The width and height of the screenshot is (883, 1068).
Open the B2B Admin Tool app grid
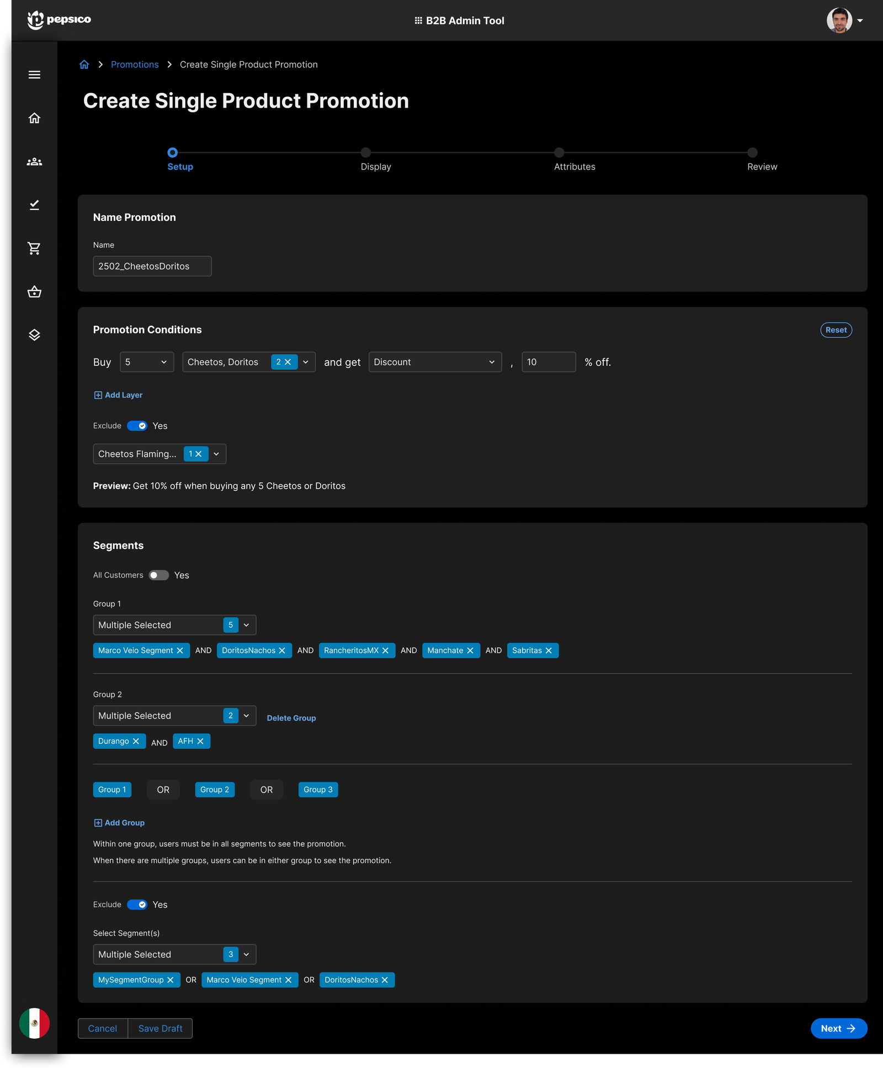point(418,20)
